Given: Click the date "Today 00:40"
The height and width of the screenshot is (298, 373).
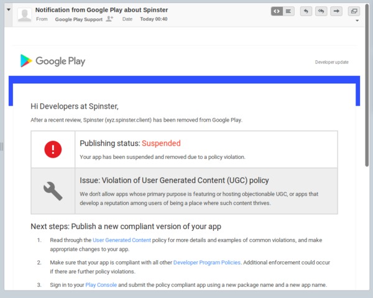Looking at the screenshot, I should tap(154, 19).
